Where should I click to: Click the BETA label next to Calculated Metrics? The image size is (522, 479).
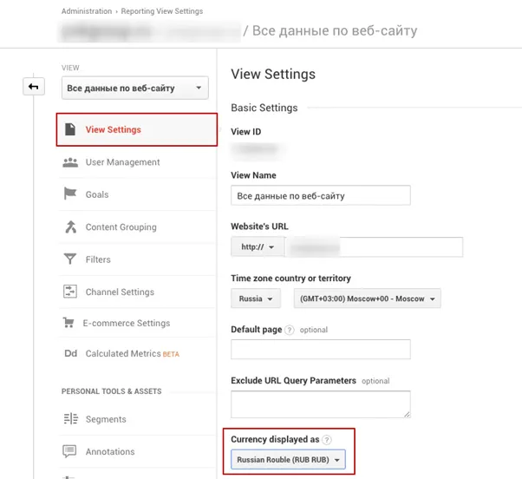click(171, 354)
